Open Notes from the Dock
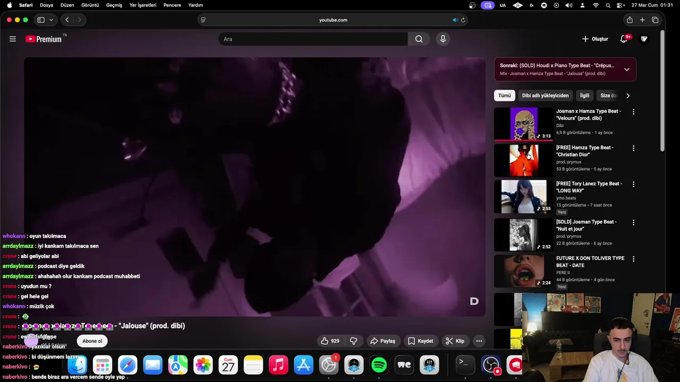680x382 pixels. tap(253, 365)
